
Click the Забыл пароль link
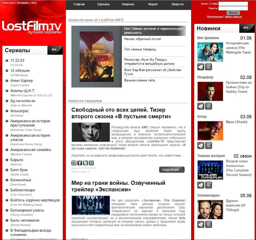(x=233, y=17)
